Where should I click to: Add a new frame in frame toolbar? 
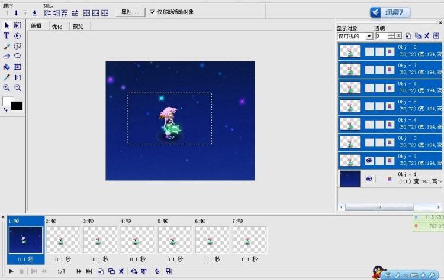[101, 271]
